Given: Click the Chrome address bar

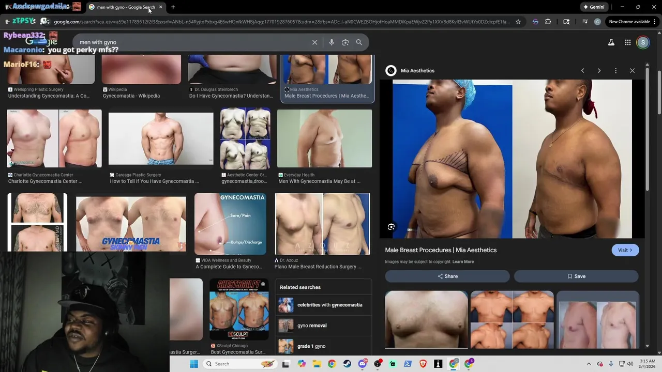Looking at the screenshot, I should coord(282,22).
